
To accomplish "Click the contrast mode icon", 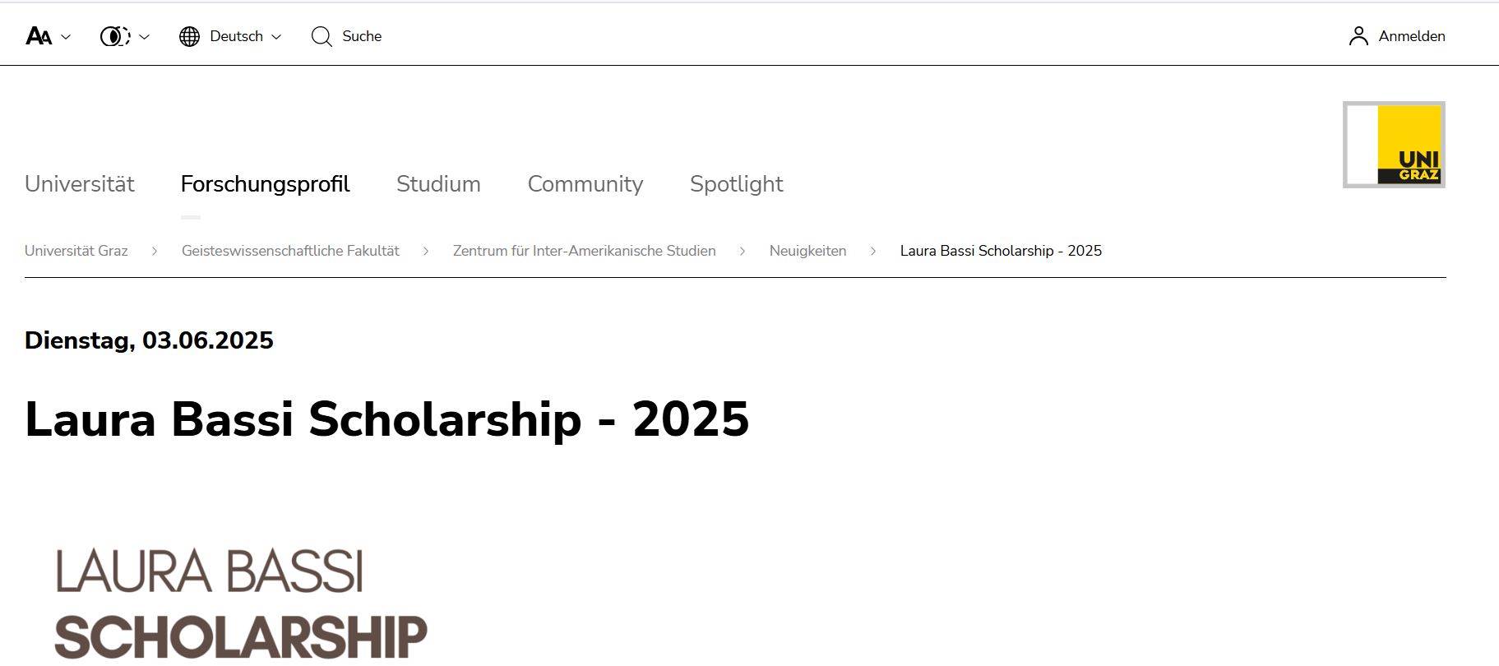I will tap(115, 36).
